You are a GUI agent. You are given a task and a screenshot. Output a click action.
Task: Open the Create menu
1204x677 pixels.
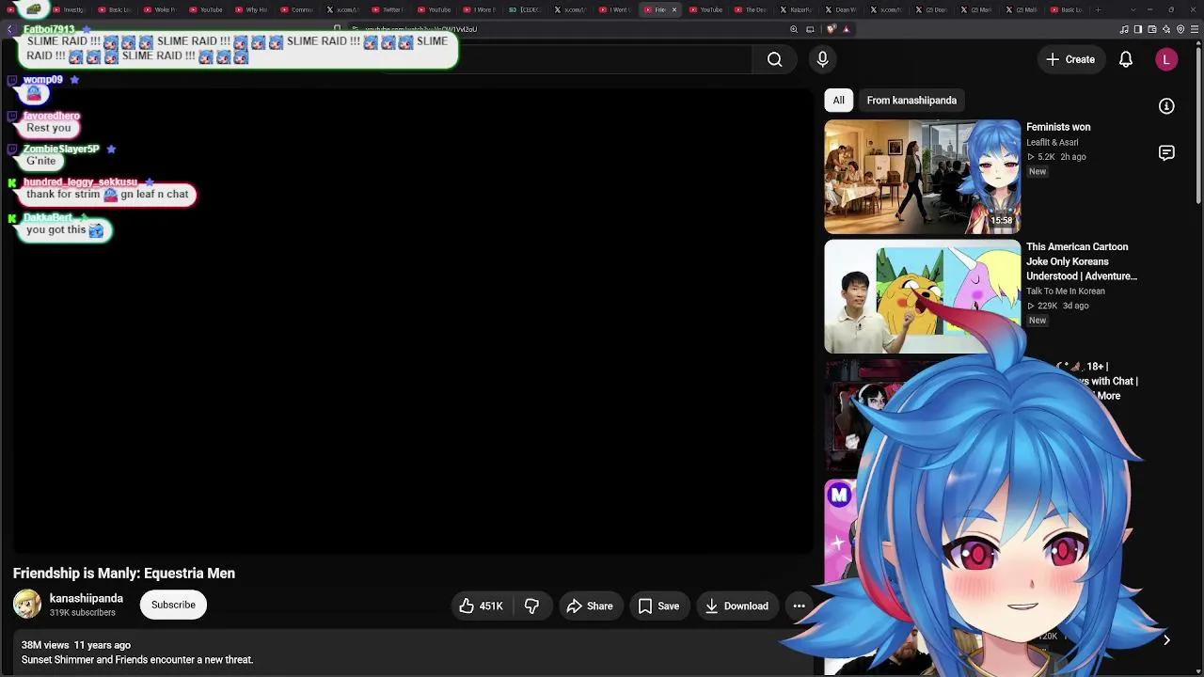1070,59
